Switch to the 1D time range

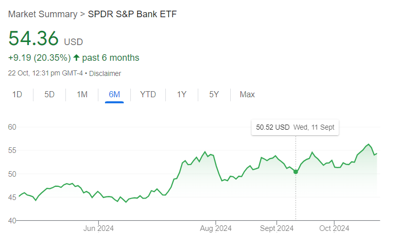[17, 94]
